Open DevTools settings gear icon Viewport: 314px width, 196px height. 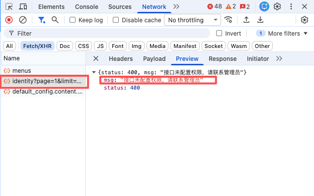point(277,6)
